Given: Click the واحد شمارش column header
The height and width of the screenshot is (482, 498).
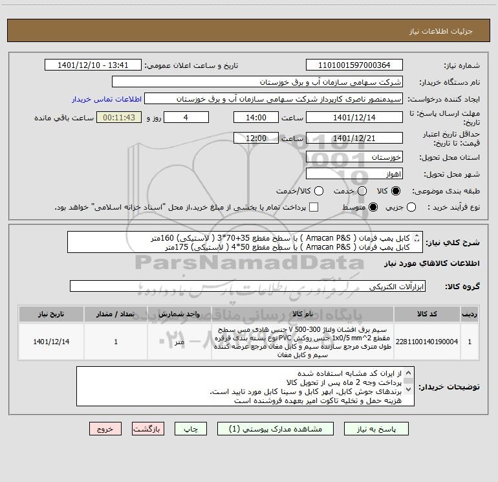Looking at the screenshot, I should [x=179, y=314].
